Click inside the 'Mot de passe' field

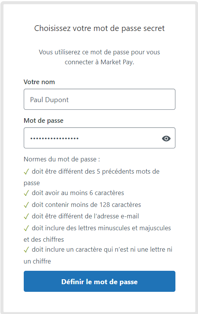[x=100, y=138]
